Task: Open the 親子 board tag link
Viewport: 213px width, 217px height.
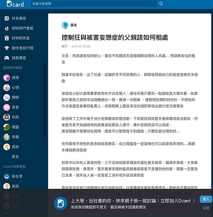Action: tap(64, 46)
